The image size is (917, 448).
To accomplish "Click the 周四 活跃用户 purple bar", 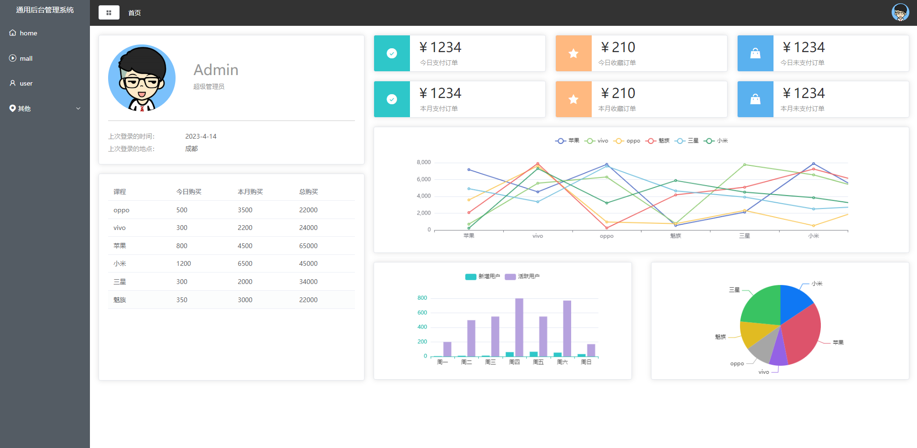I will point(519,328).
